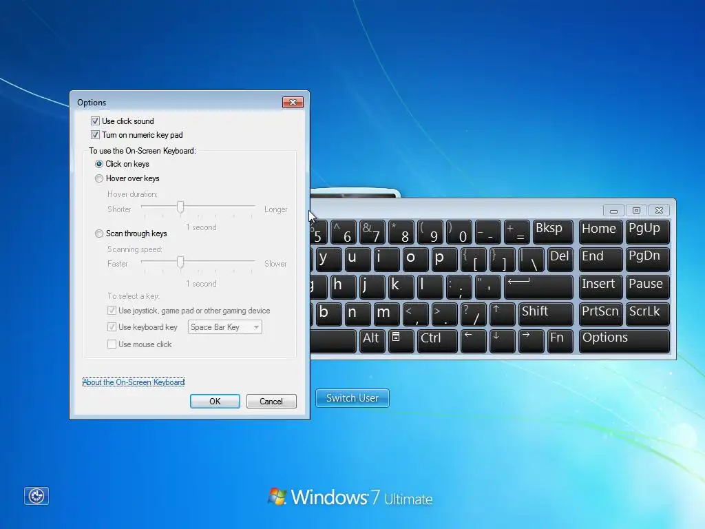Minimize the On-Screen Keyboard window

coord(613,210)
